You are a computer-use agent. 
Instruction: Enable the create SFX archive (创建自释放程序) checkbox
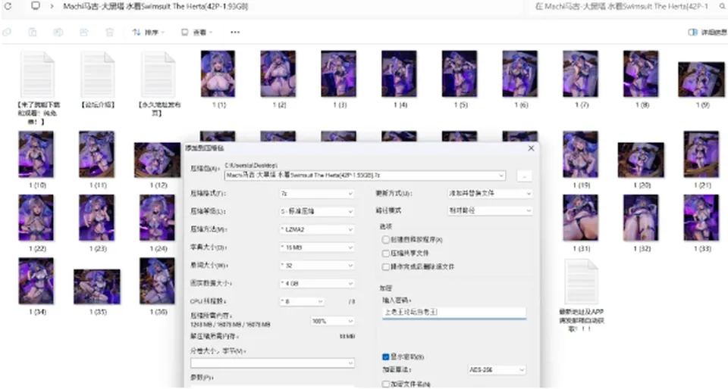coord(385,239)
